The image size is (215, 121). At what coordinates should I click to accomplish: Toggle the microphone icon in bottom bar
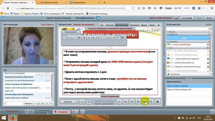[x=27, y=112]
